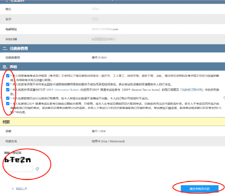The height and width of the screenshot is (194, 225).
Task: Toggle the last declaration checkbox about voucher refunds
Action: pyautogui.click(x=8, y=104)
